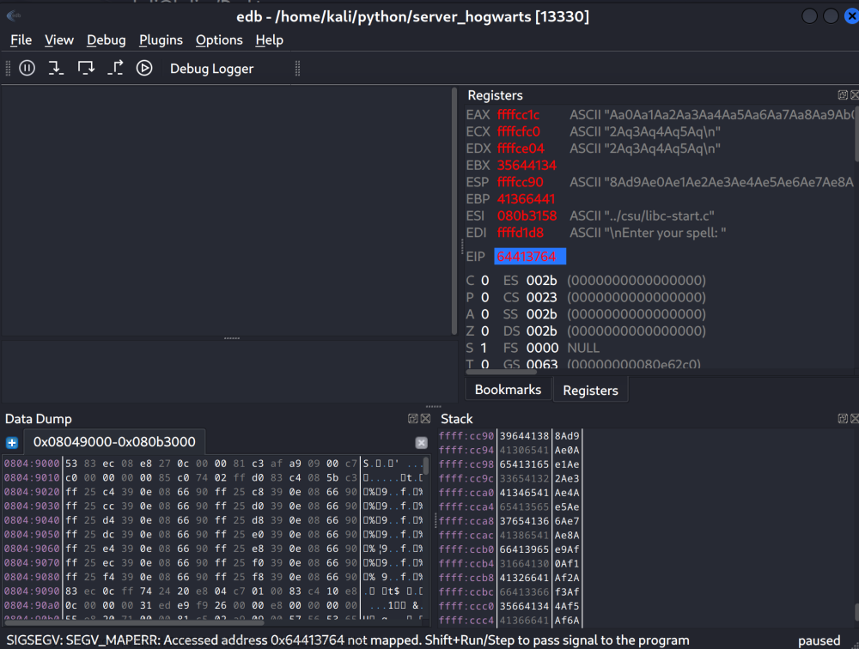Select stack row ffff:ccc0
This screenshot has width=859, height=649.
(509, 606)
